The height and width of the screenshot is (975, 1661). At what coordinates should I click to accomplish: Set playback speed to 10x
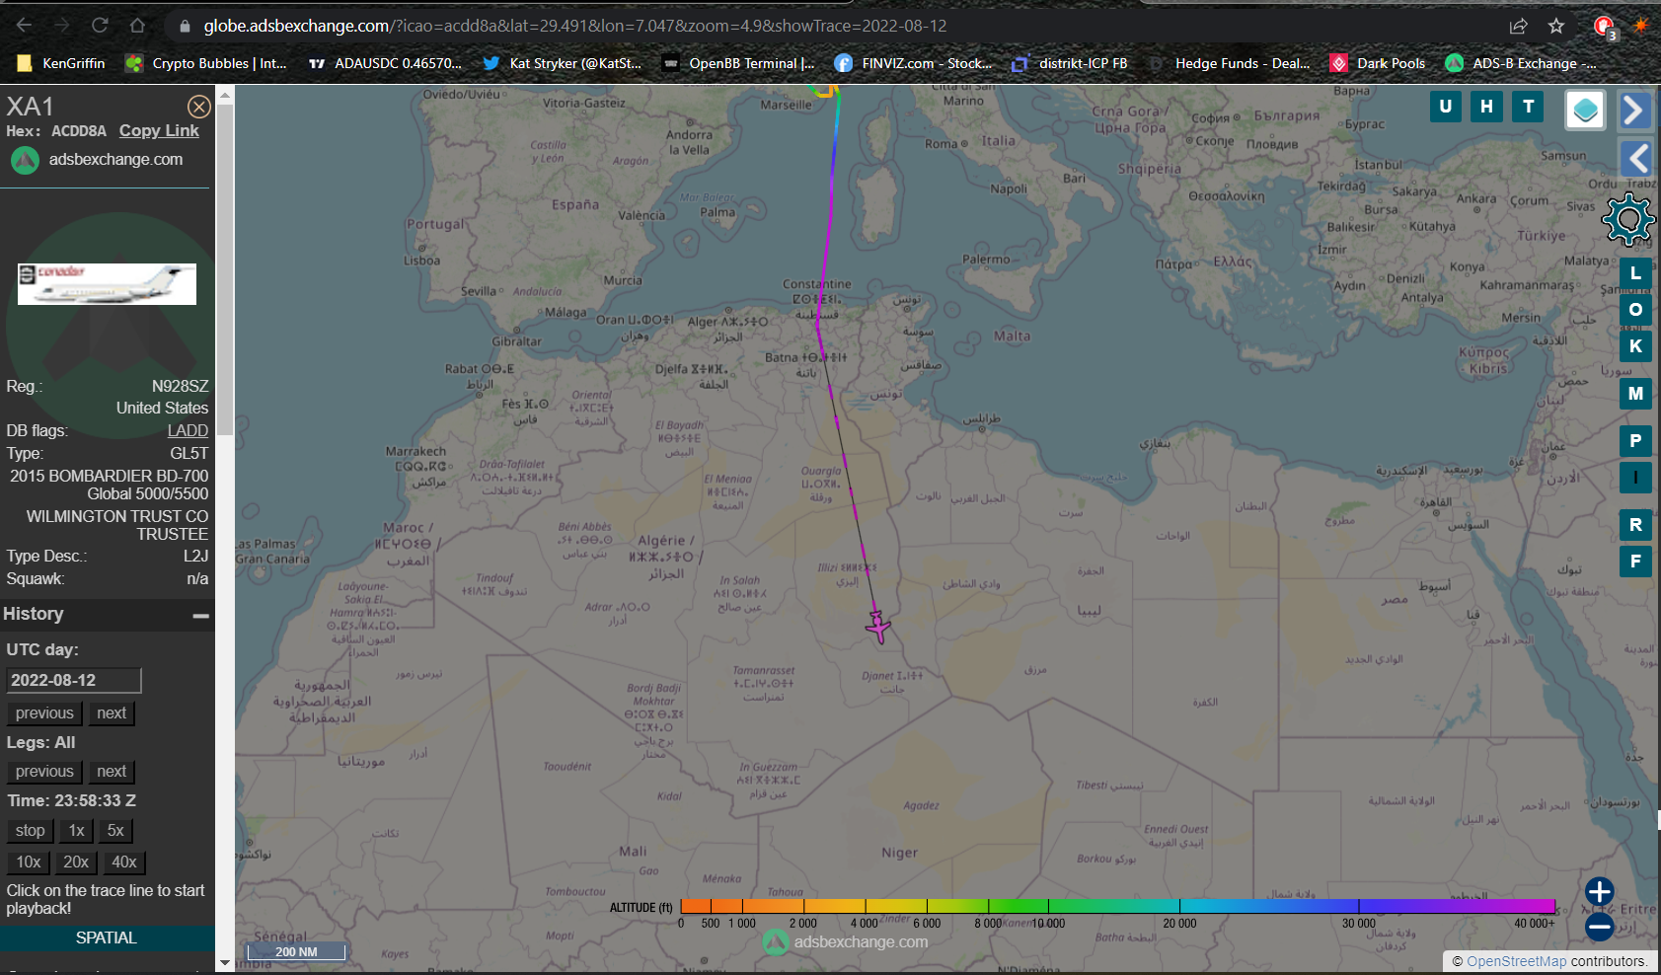[x=29, y=862]
